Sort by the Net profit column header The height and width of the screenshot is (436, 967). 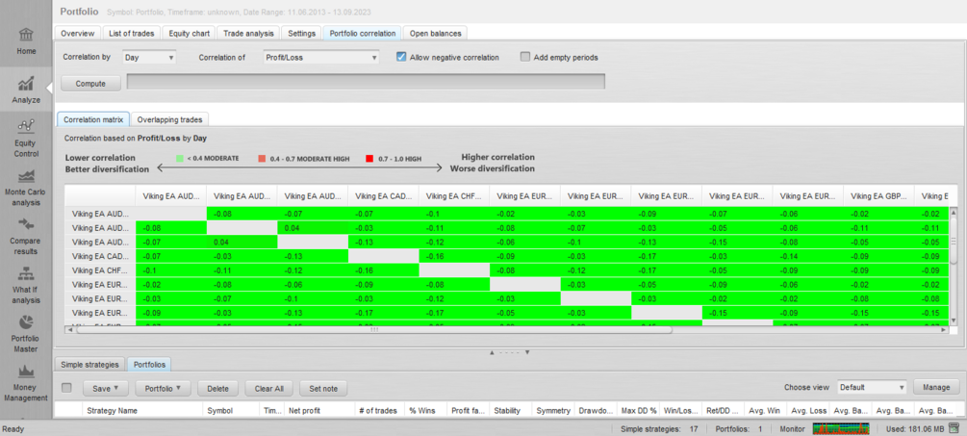[x=319, y=410]
